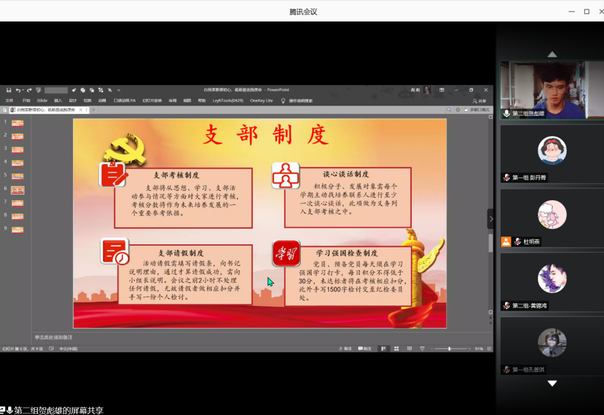Toggle the 批注 comments pane
The height and width of the screenshot is (415, 604).
(x=364, y=348)
